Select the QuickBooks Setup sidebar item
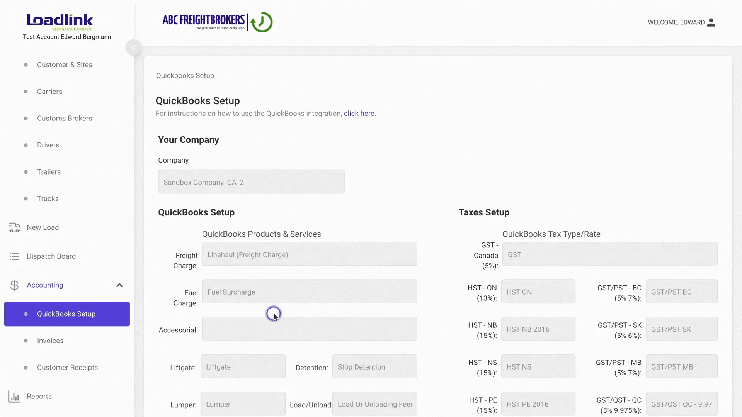The image size is (742, 417). point(66,314)
